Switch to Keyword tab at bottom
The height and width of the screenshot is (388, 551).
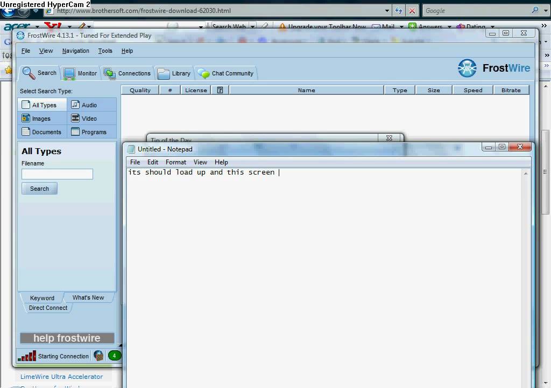point(42,298)
